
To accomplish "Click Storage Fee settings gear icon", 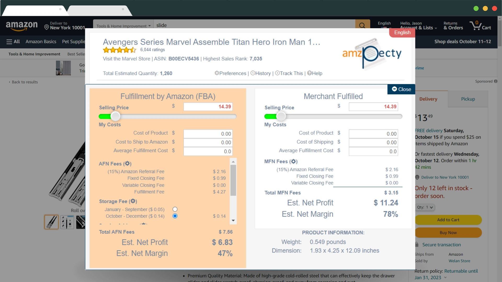I will point(132,201).
